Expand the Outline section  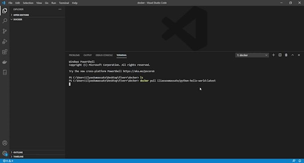[37, 152]
